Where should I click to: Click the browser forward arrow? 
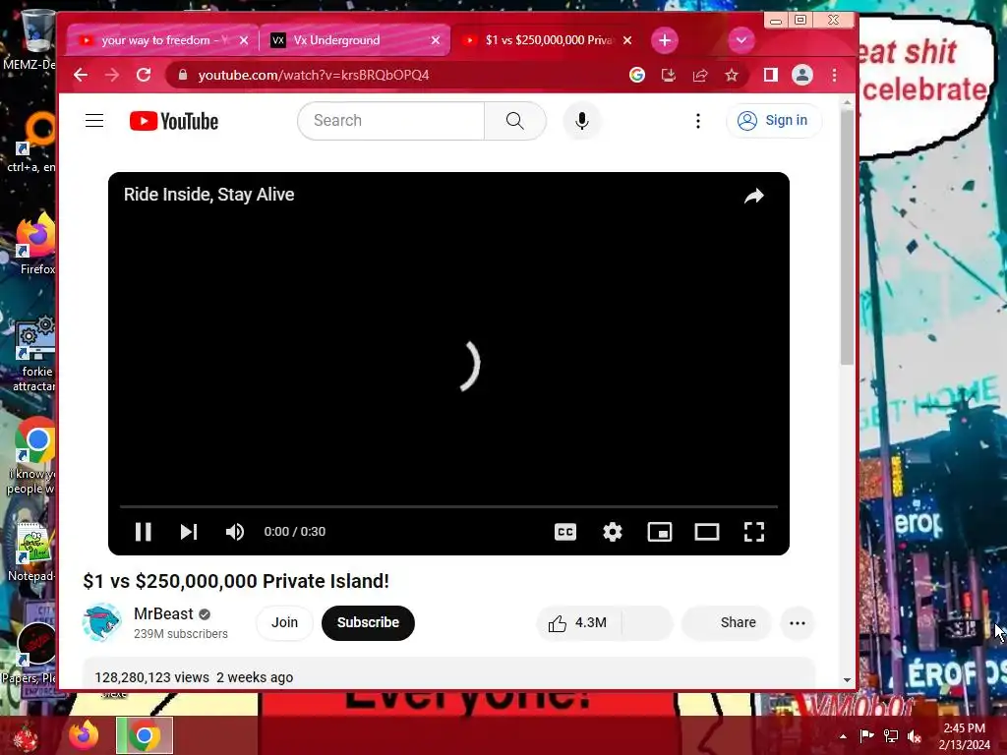pyautogui.click(x=112, y=75)
